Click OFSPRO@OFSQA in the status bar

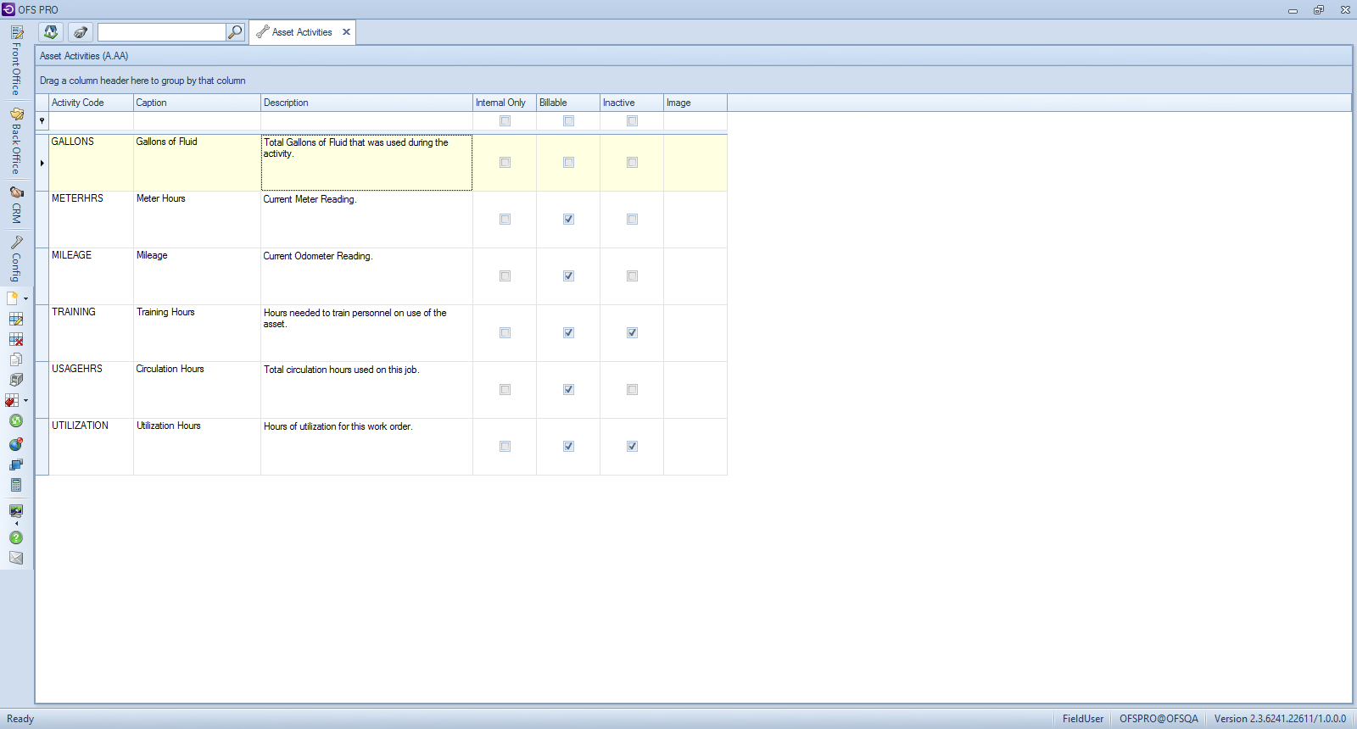point(1159,719)
